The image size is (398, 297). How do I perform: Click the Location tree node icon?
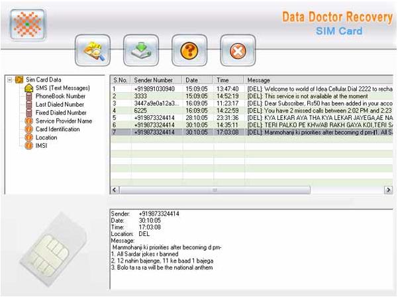[x=29, y=137]
